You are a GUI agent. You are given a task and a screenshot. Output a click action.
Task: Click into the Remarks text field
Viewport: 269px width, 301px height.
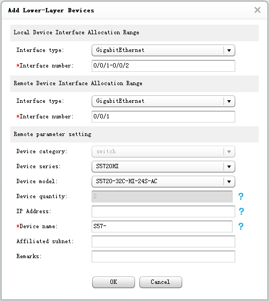[x=163, y=257]
